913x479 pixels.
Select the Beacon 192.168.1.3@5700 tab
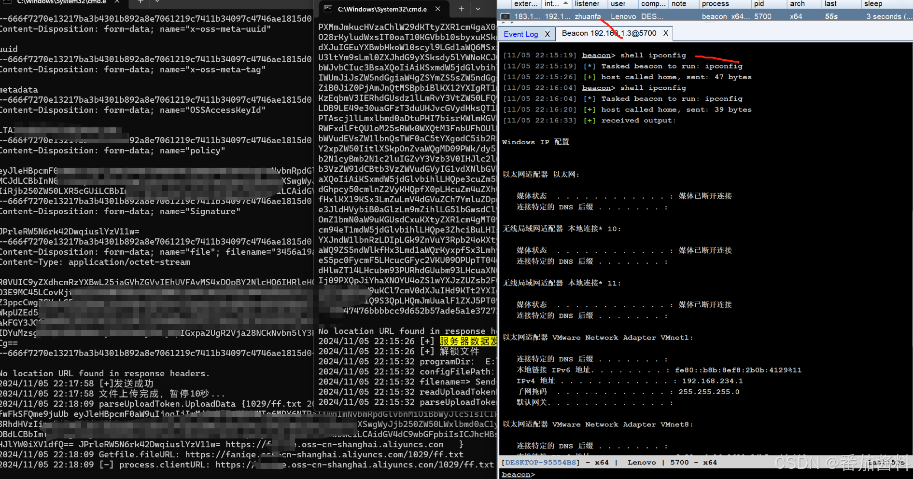pyautogui.click(x=609, y=33)
